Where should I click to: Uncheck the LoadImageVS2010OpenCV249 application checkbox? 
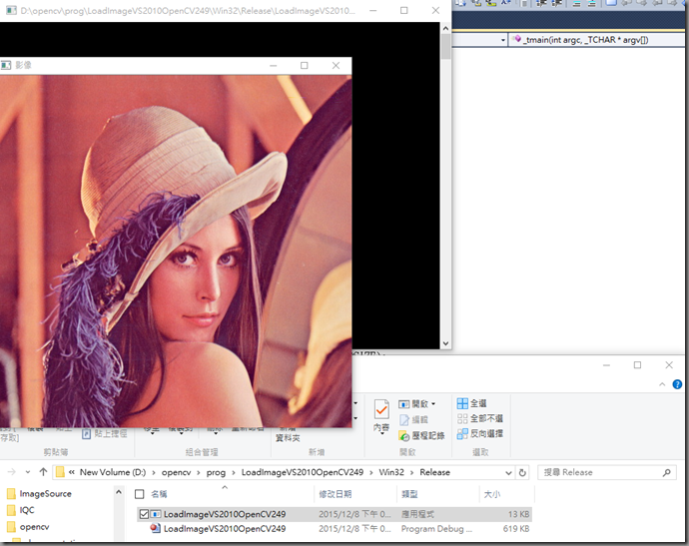[144, 514]
